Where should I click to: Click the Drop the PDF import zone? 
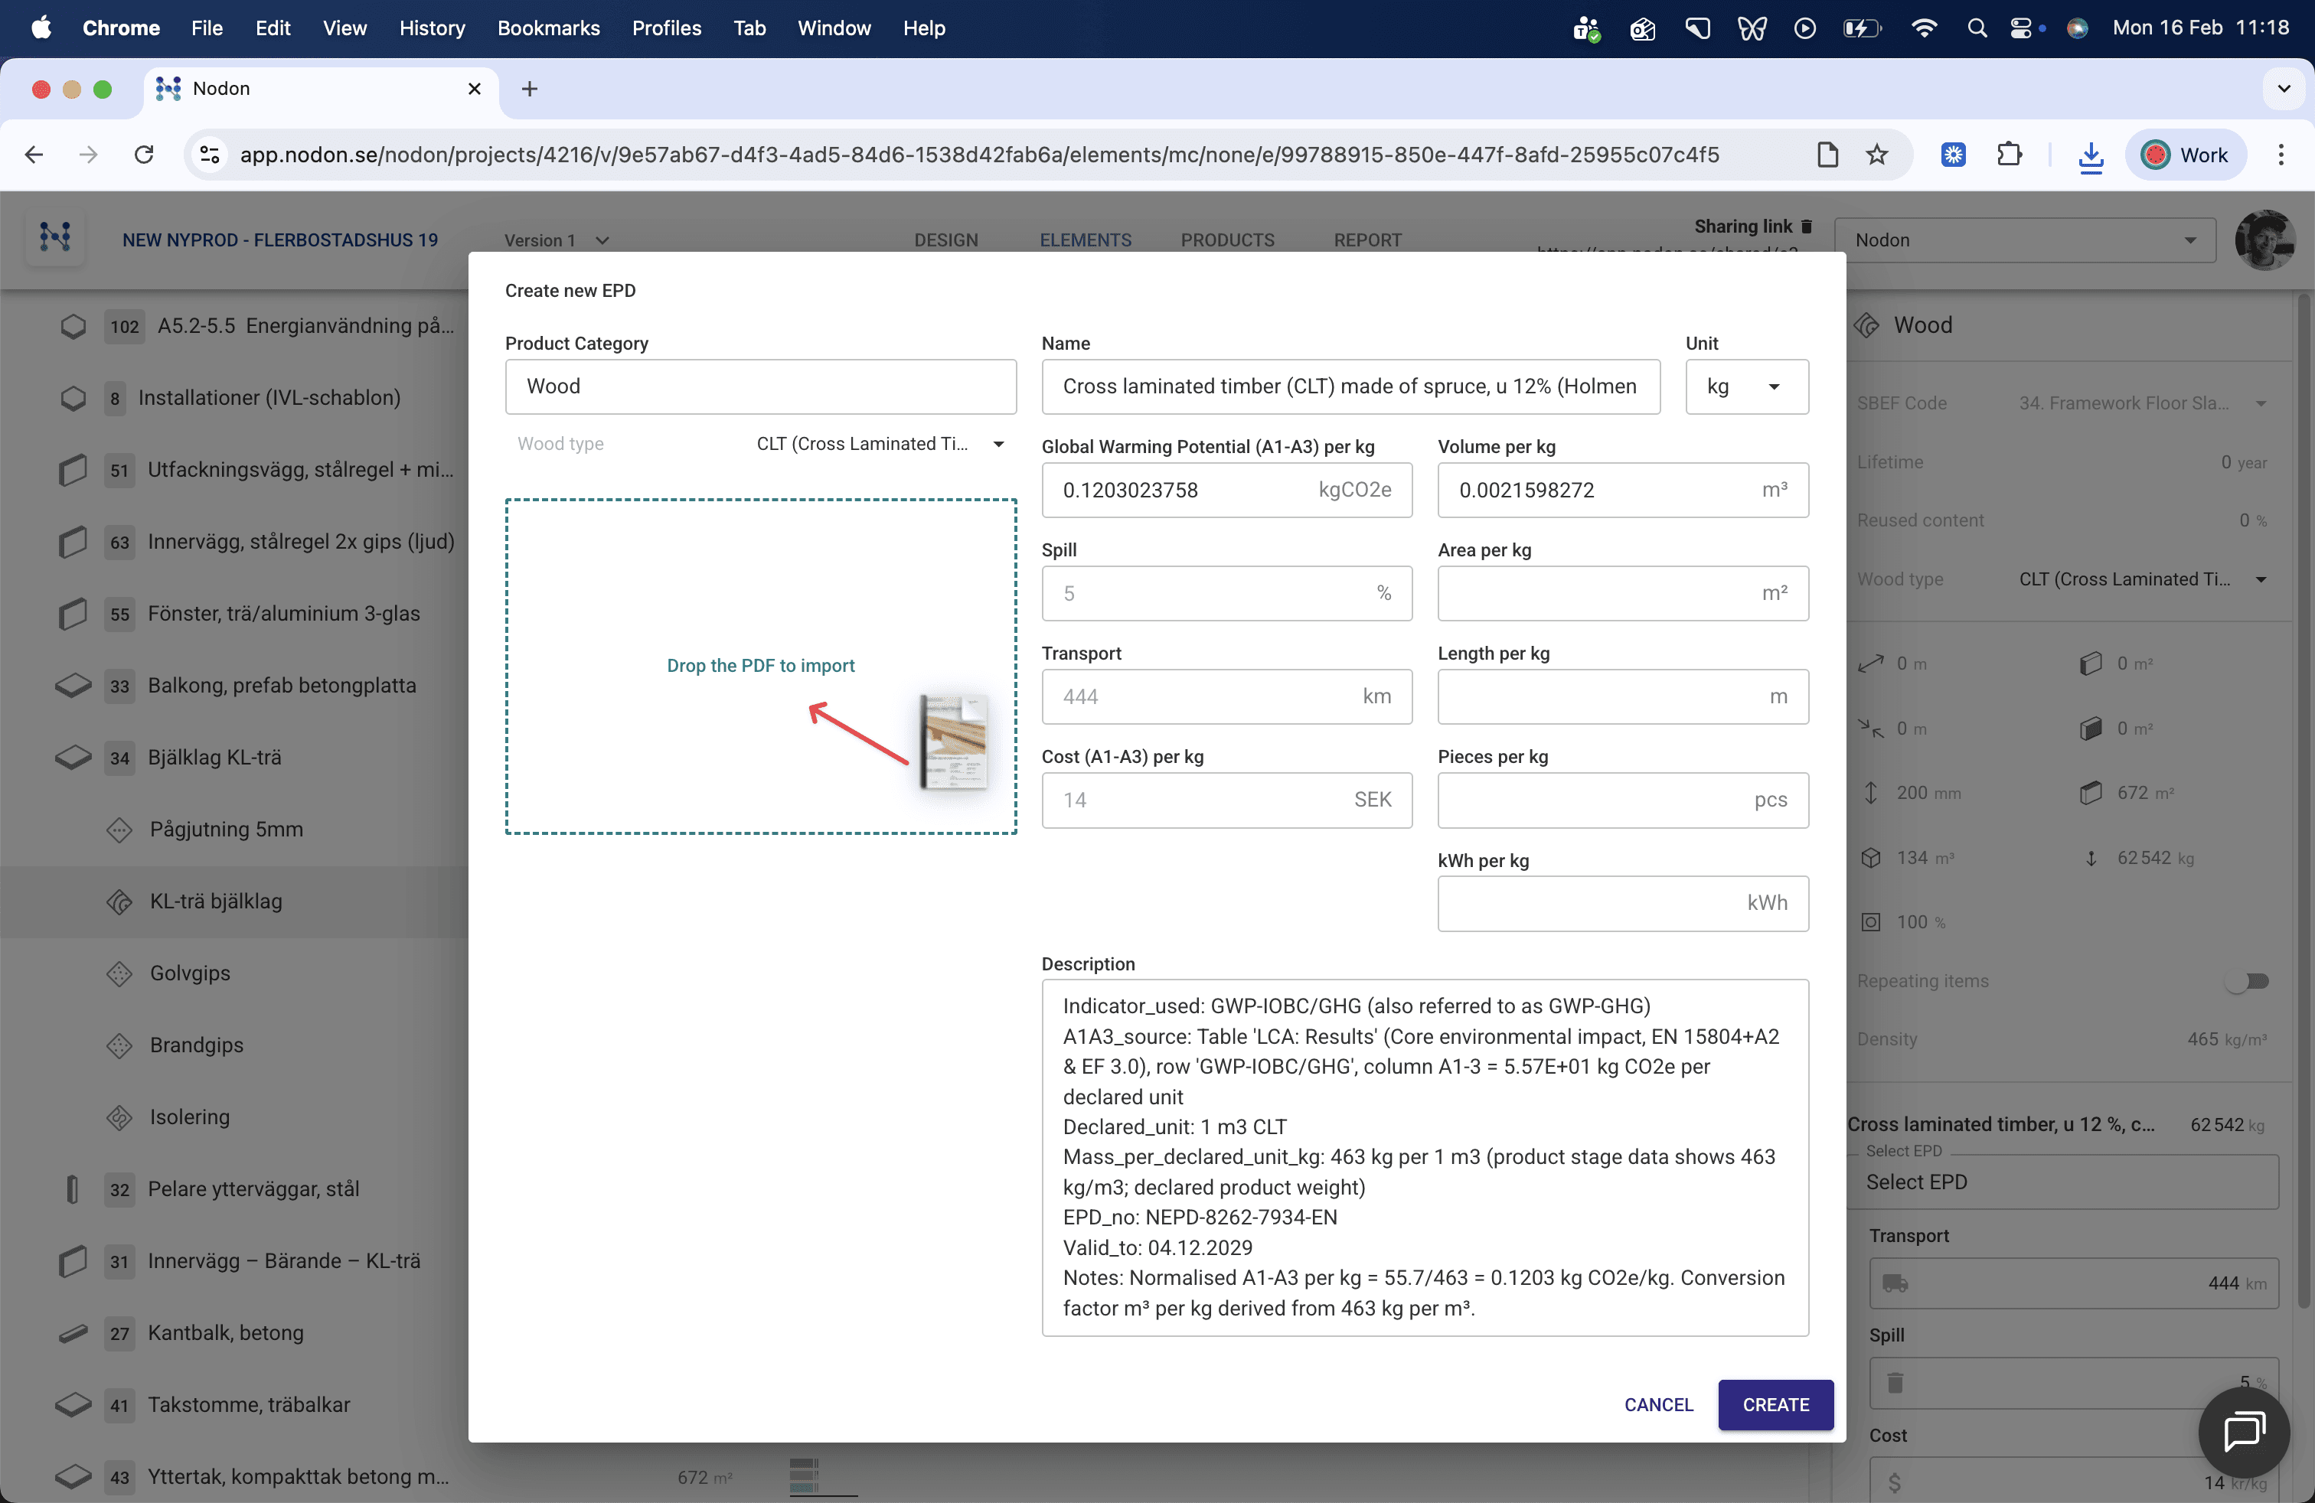tap(759, 666)
